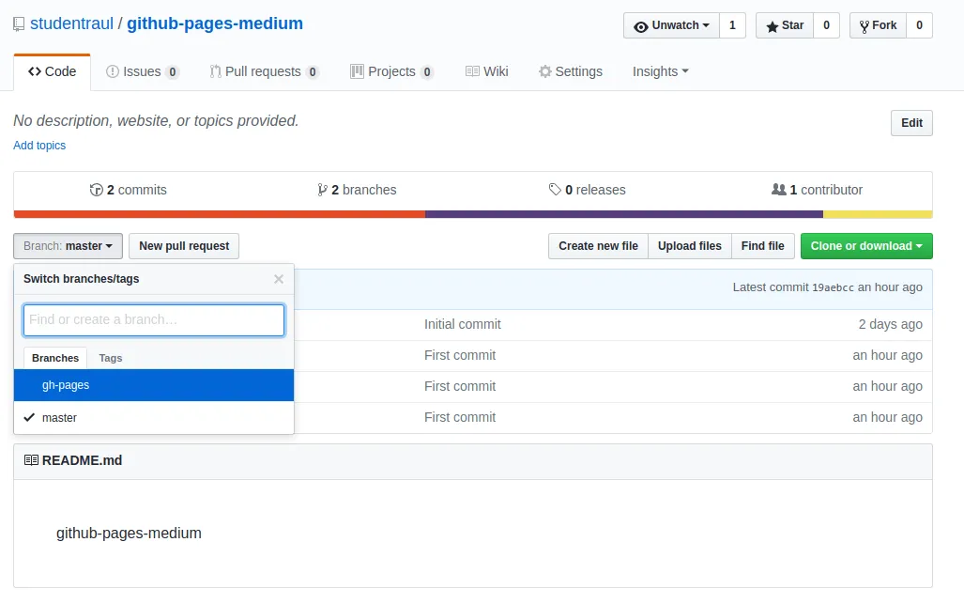964x604 pixels.
Task: Click the Find or create a branch field
Action: pos(154,319)
